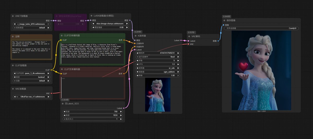
Task: Click the 模型 output port of UNET加载器
Action: 52,20
